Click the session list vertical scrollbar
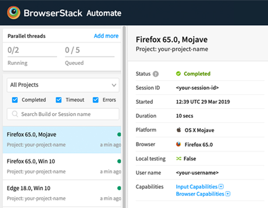Image resolution: width=268 pixels, height=208 pixels. 124,117
